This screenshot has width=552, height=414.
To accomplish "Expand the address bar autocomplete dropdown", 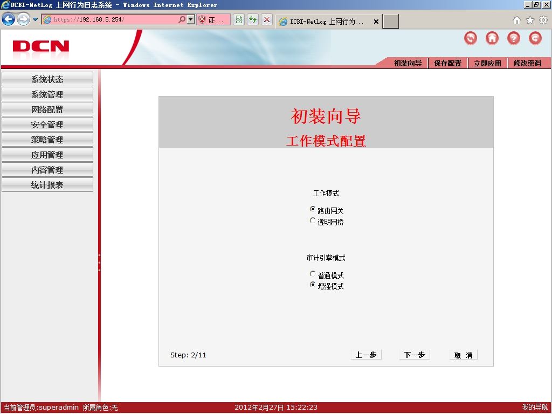I will tap(191, 19).
